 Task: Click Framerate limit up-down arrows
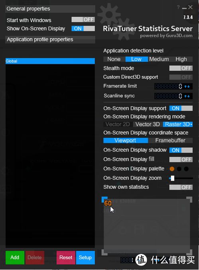tap(187, 86)
